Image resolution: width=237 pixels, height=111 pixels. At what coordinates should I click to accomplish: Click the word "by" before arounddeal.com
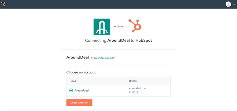(x=92, y=58)
